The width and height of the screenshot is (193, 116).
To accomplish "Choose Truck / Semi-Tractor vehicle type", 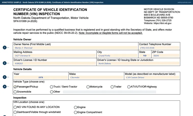I will [52, 87].
